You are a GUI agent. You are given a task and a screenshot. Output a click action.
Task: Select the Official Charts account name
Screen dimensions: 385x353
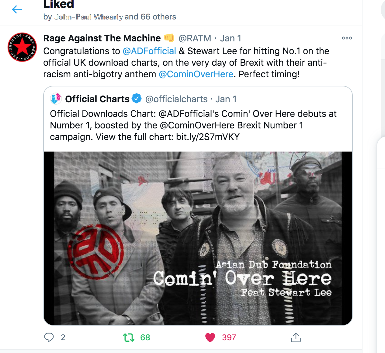pyautogui.click(x=97, y=99)
